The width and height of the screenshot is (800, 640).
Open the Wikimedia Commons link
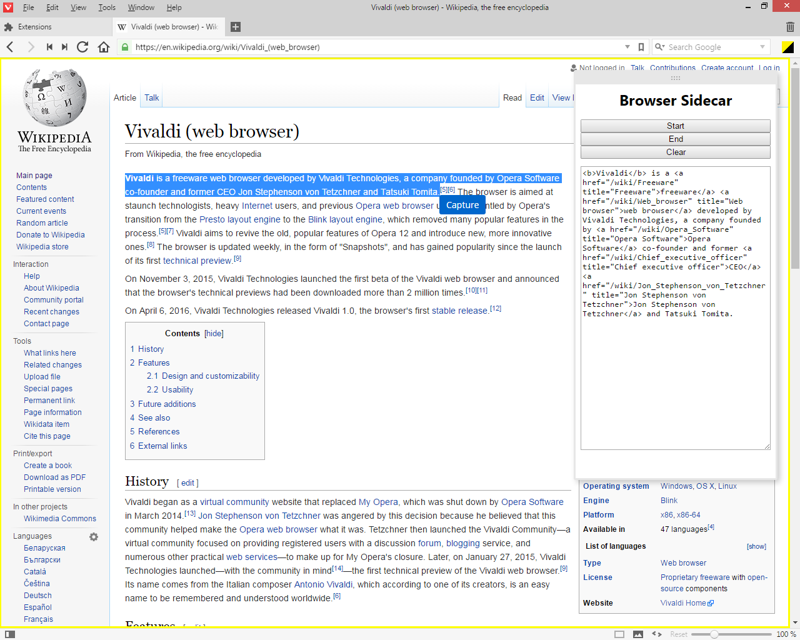coord(60,519)
